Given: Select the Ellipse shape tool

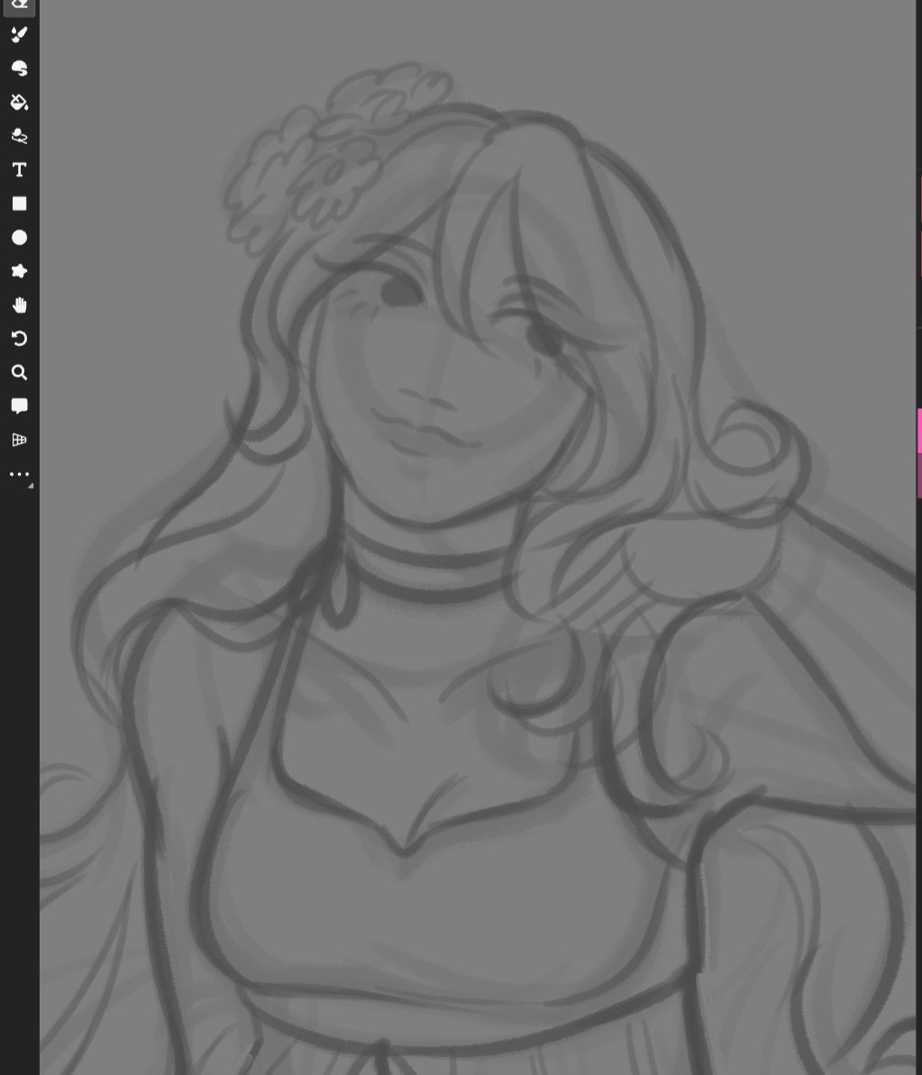Looking at the screenshot, I should pyautogui.click(x=19, y=237).
